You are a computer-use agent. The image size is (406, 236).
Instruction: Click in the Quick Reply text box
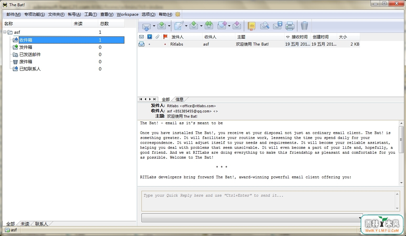coord(268,201)
